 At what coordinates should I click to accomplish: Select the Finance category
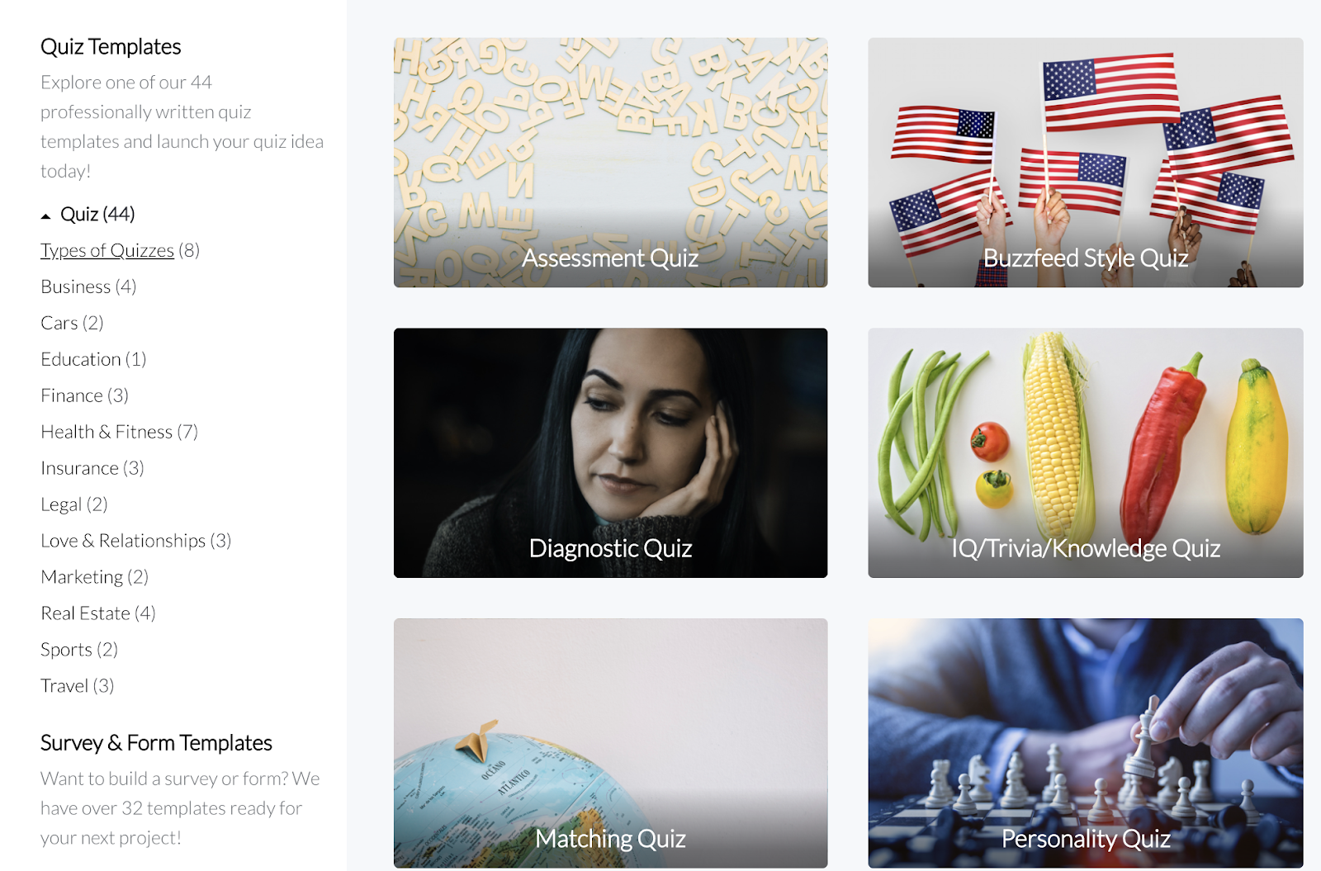[x=72, y=395]
